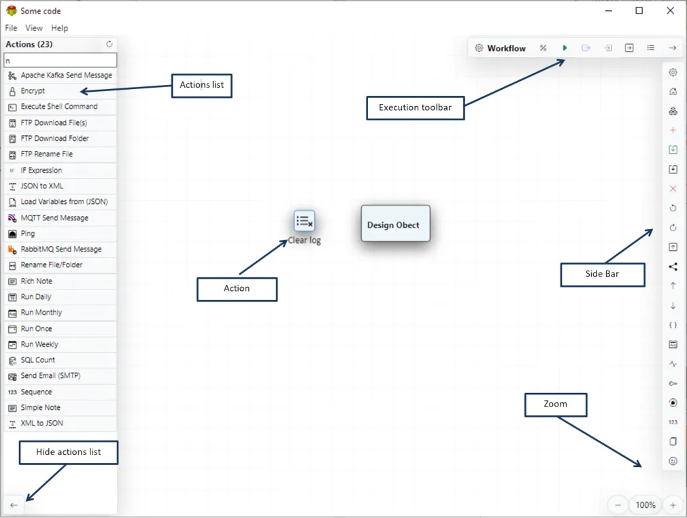This screenshot has width=687, height=518.
Task: Click the curly braces icon in sidebar
Action: pyautogui.click(x=673, y=326)
